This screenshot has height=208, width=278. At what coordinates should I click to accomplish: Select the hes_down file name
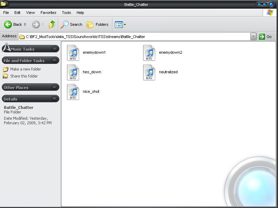(92, 72)
